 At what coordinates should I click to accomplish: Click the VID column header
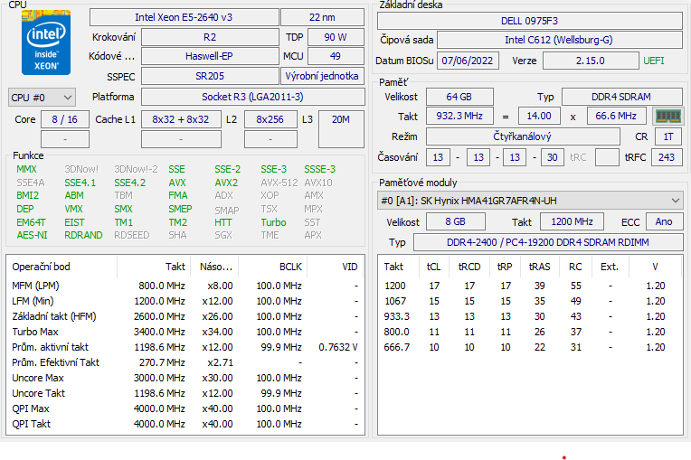(336, 267)
